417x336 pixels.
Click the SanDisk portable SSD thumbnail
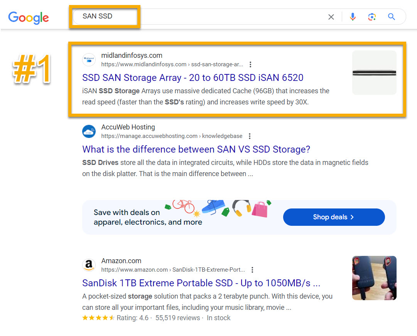click(374, 278)
